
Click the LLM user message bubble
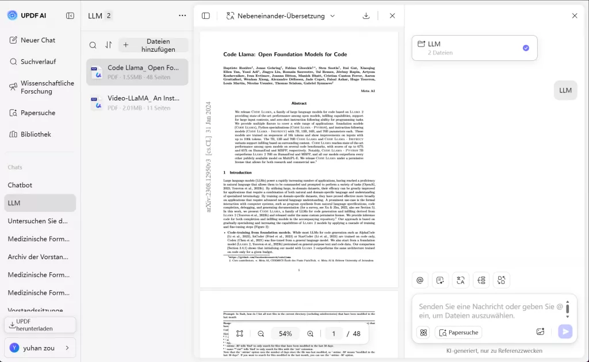[565, 90]
